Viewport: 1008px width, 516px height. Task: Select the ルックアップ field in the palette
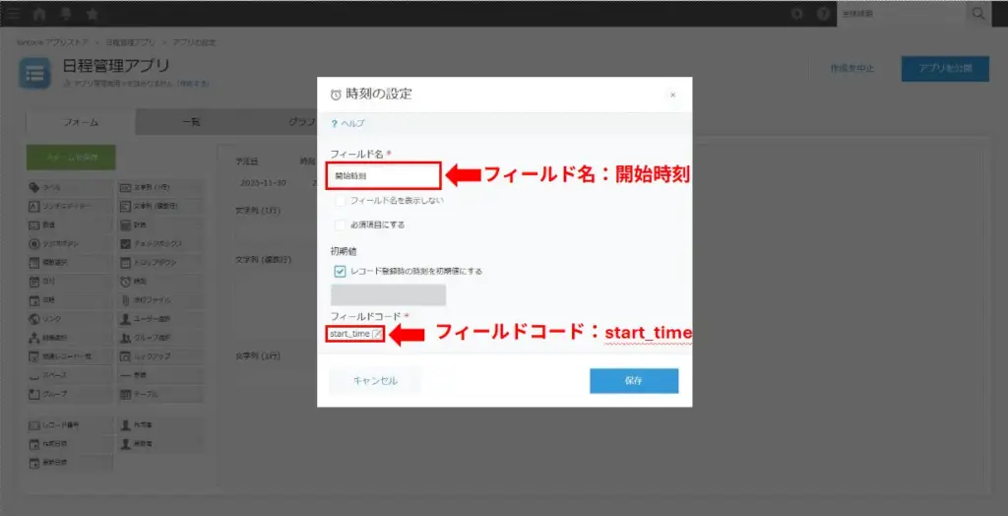pyautogui.click(x=160, y=355)
